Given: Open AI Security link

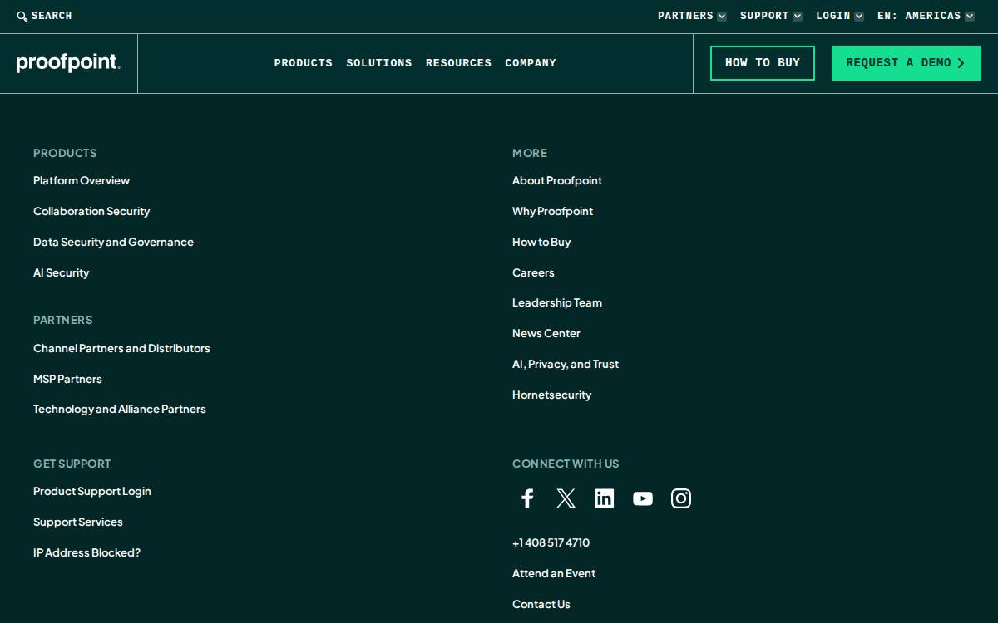Looking at the screenshot, I should [x=61, y=272].
